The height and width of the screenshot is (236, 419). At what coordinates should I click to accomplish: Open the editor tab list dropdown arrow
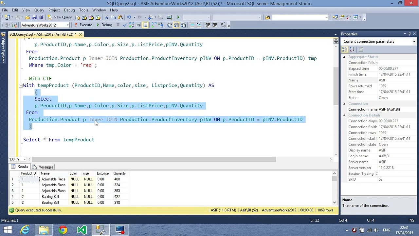pyautogui.click(x=336, y=34)
